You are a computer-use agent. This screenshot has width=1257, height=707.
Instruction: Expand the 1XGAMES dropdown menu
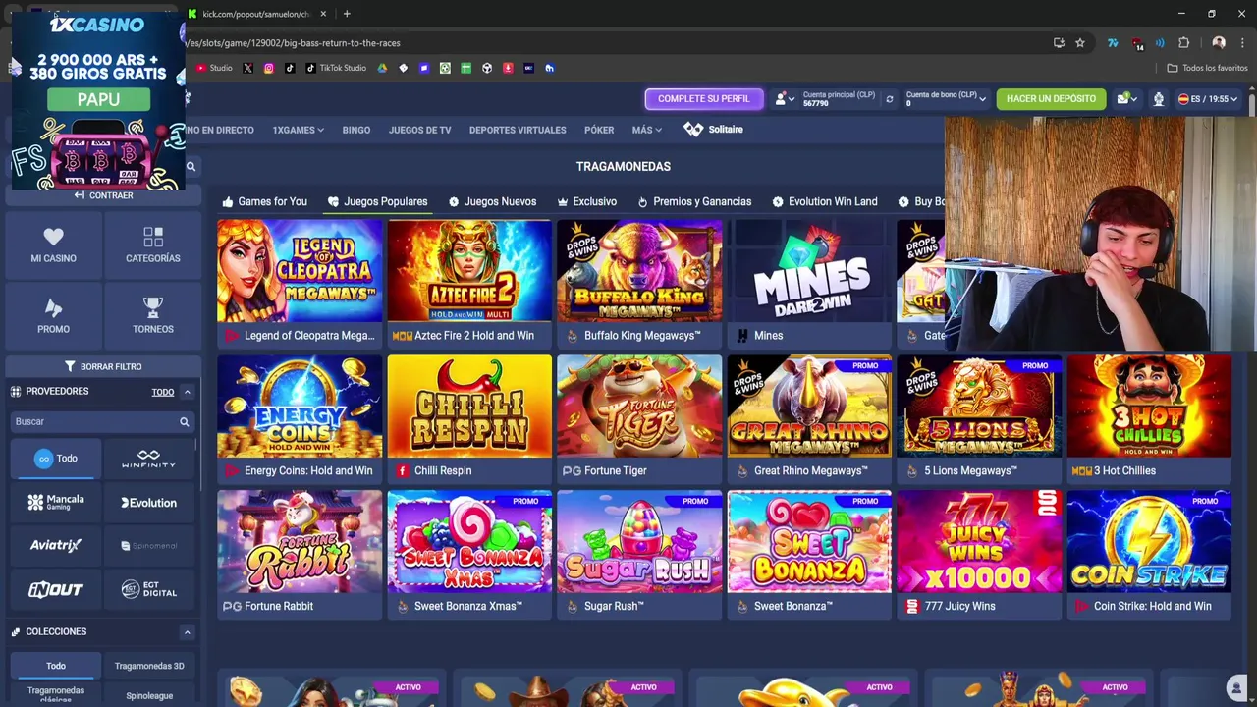tap(298, 130)
